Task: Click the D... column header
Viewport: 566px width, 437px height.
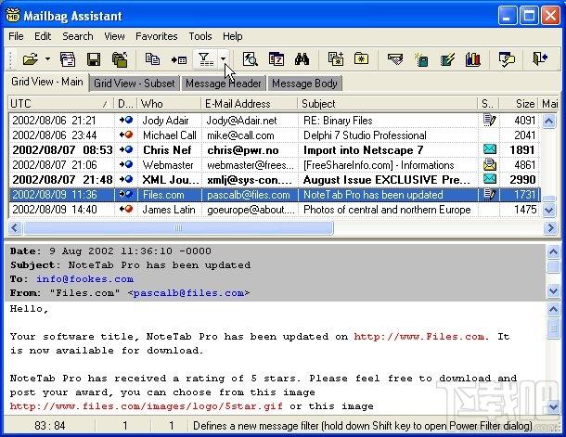Action: [125, 104]
